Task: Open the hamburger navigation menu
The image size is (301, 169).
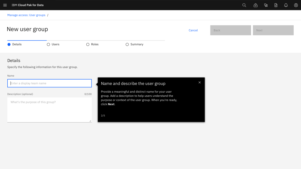Action: pos(5,5)
